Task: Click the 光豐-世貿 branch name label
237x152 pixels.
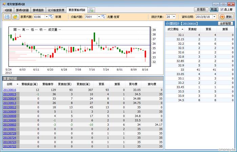Action: tap(113, 17)
